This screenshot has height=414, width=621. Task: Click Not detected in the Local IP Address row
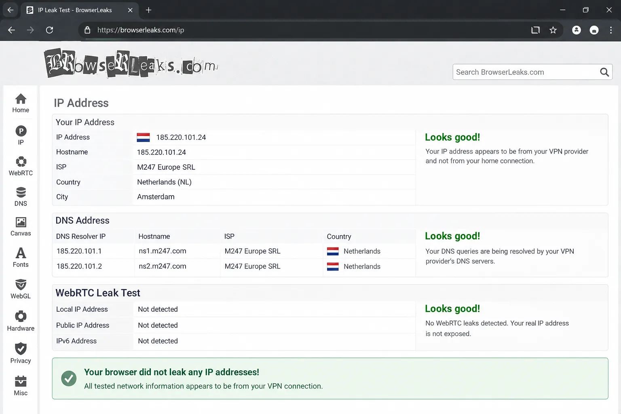158,309
